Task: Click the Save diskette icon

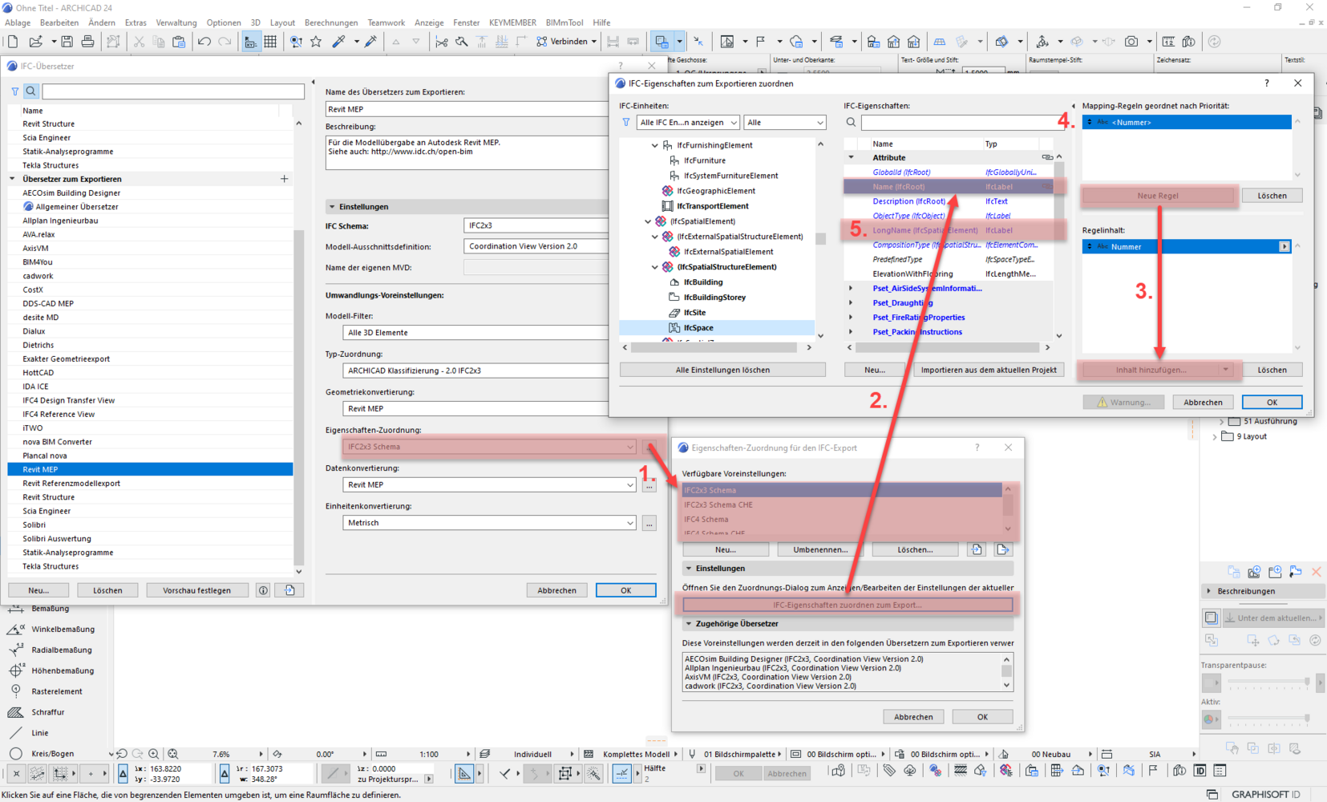Action: point(67,42)
